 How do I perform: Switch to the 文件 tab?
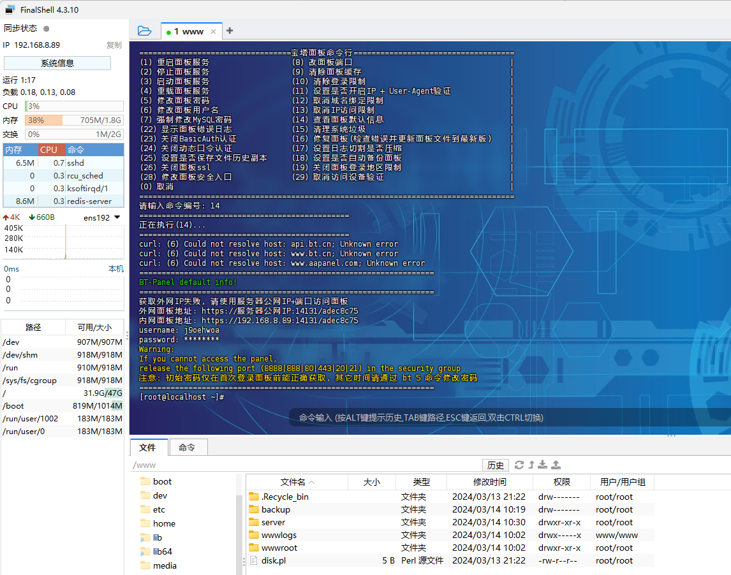click(148, 448)
